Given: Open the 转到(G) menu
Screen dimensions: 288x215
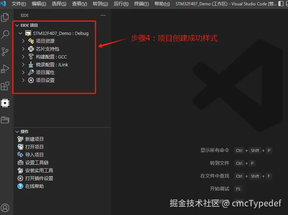Looking at the screenshot, I should click(x=100, y=4).
